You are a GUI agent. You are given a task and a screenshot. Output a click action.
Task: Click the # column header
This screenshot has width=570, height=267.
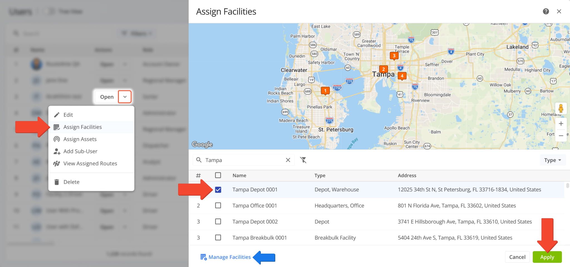[x=198, y=175]
